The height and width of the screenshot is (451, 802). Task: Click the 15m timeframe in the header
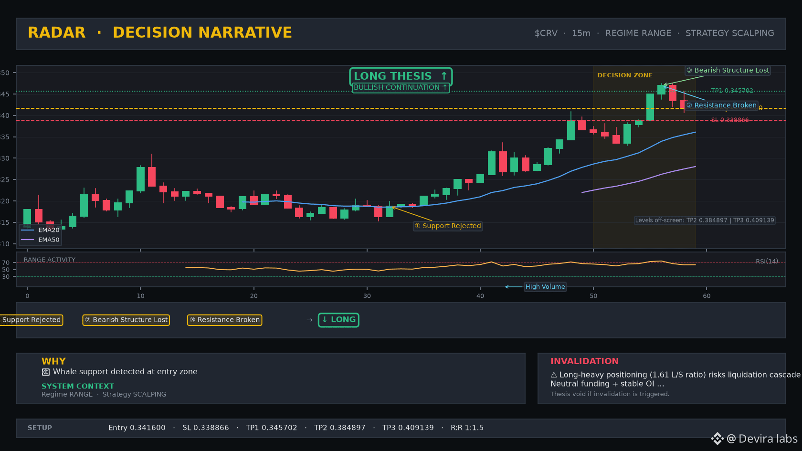tap(581, 33)
